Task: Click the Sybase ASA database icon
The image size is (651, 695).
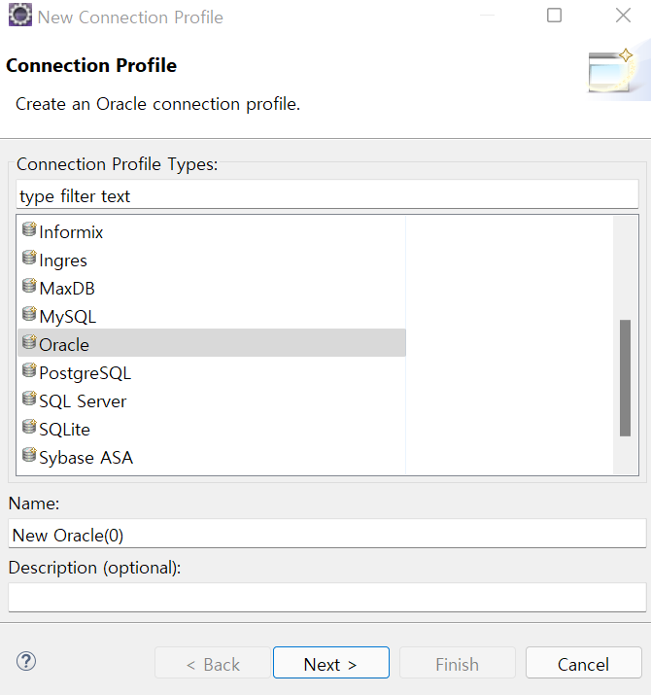Action: [29, 455]
